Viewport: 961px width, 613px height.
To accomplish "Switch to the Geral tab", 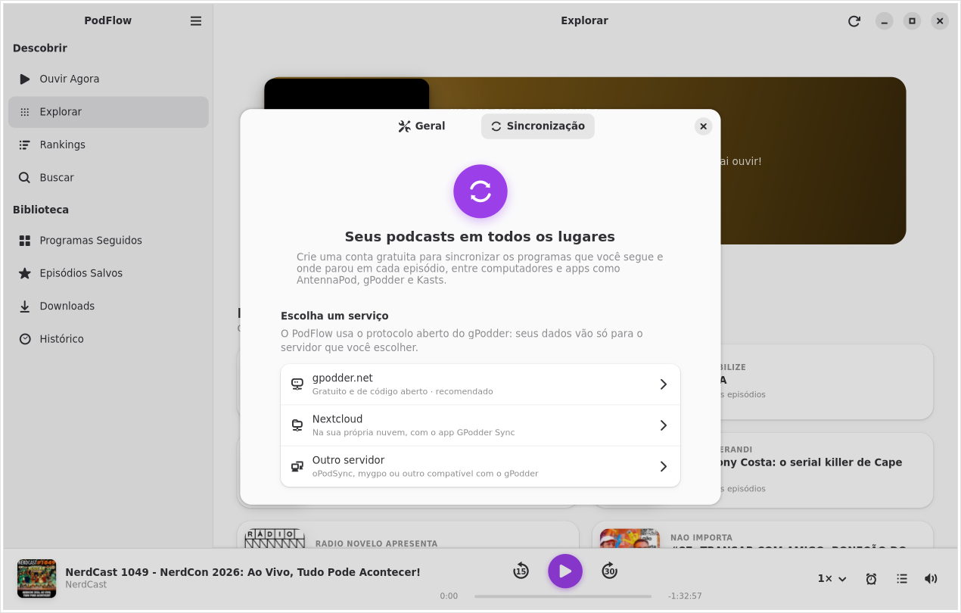I will [x=421, y=126].
